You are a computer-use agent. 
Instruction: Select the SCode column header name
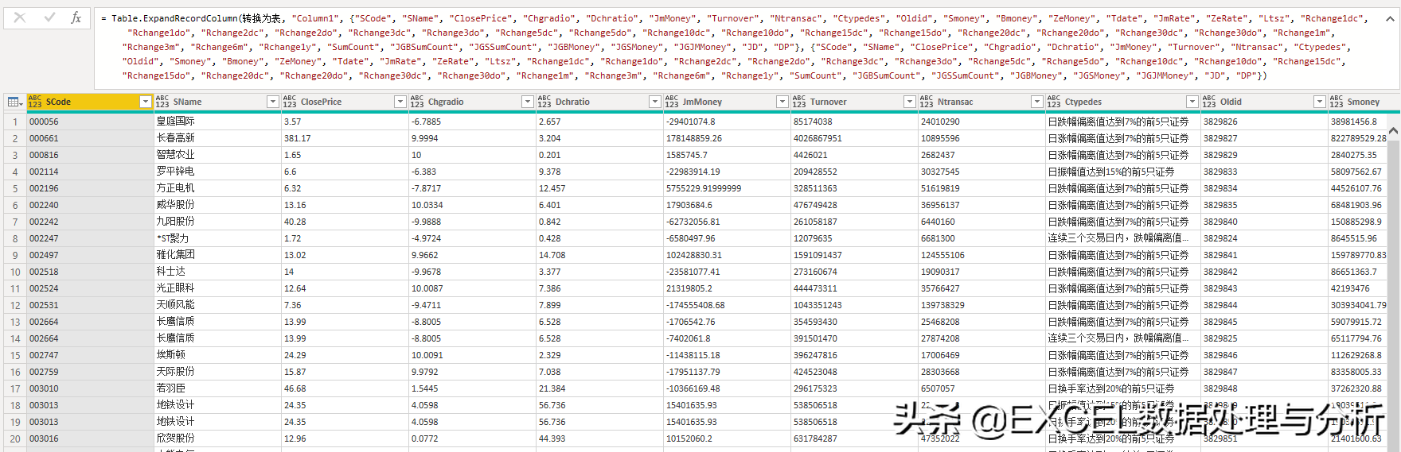[58, 102]
